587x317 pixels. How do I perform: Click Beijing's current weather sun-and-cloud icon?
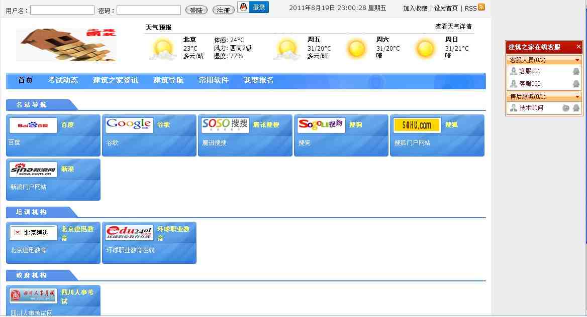coord(163,50)
